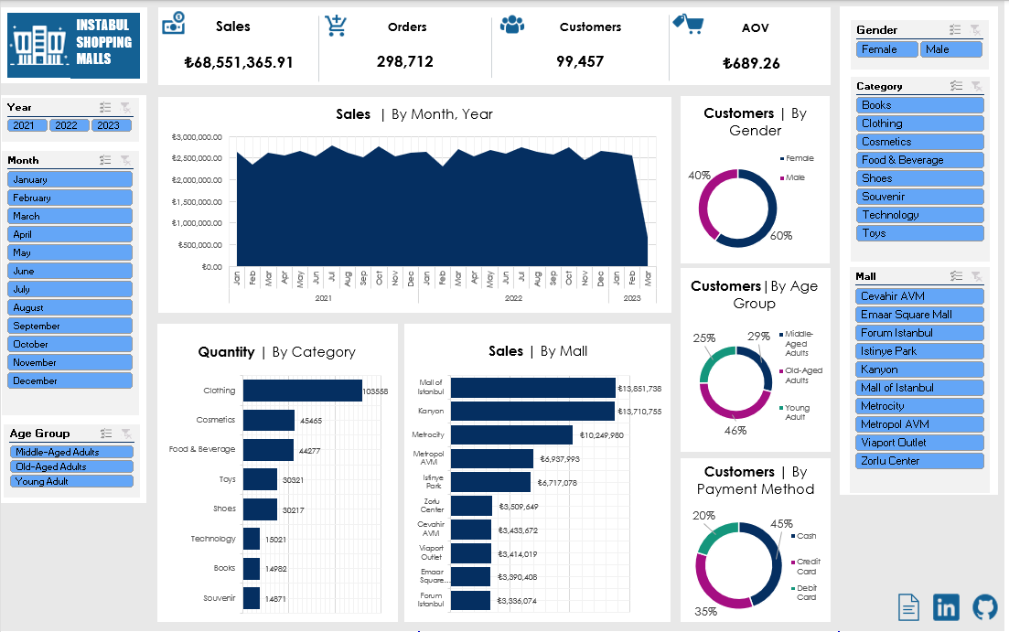Clear selections on the Gender slicer

coord(976,29)
